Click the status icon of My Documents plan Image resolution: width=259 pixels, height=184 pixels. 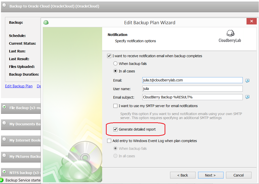pyautogui.click(x=4, y=123)
